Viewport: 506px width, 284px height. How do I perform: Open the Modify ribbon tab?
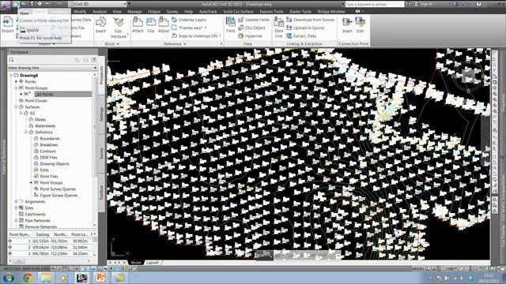(x=80, y=12)
